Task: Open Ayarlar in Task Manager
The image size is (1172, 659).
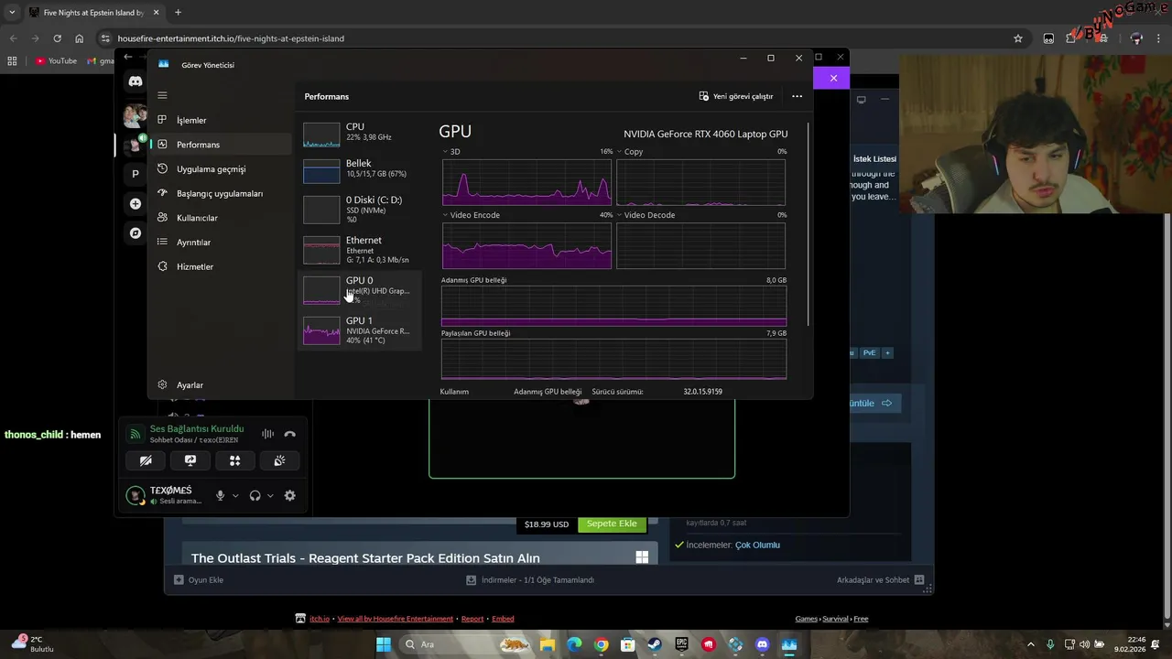Action: click(x=220, y=385)
